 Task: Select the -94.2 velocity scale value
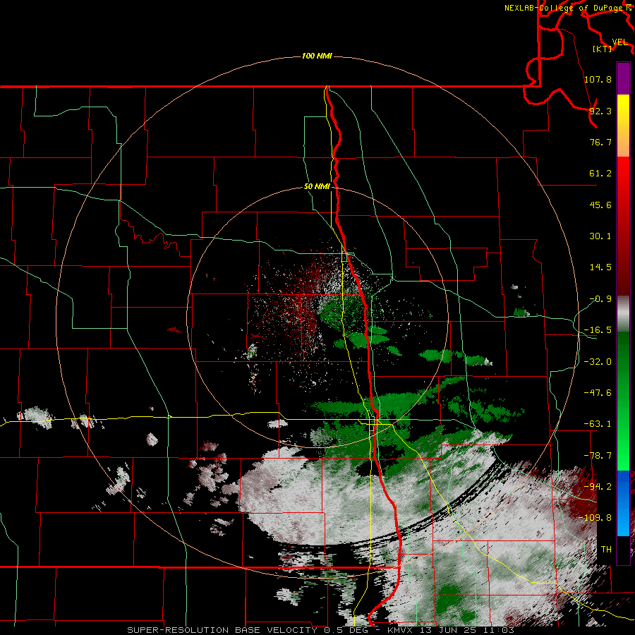[598, 487]
